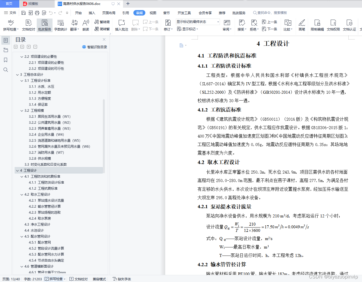The width and height of the screenshot is (362, 282).
Task: Toggle 拼写检查 in the status bar
Action: point(55,279)
